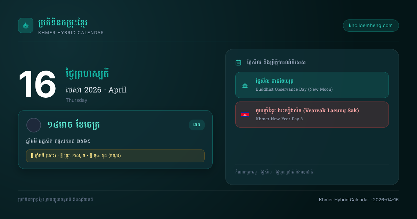
Task: Click the dark moon phase circle
Action: pyautogui.click(x=34, y=125)
